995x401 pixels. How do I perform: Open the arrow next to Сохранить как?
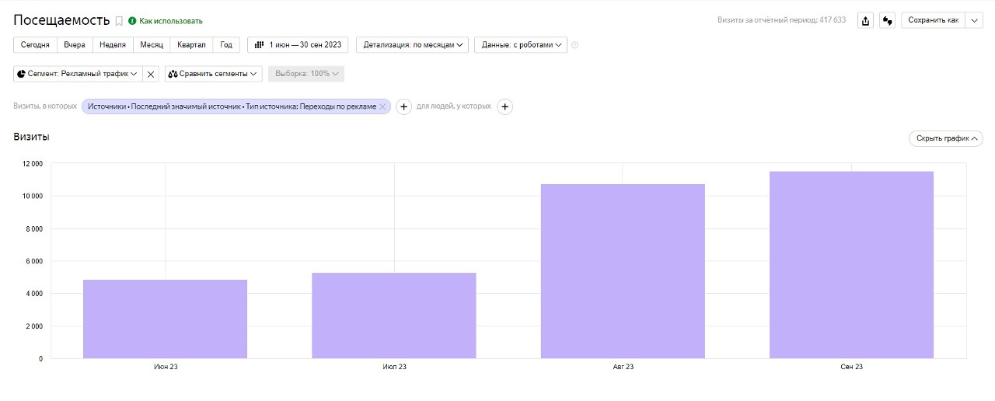(x=975, y=21)
